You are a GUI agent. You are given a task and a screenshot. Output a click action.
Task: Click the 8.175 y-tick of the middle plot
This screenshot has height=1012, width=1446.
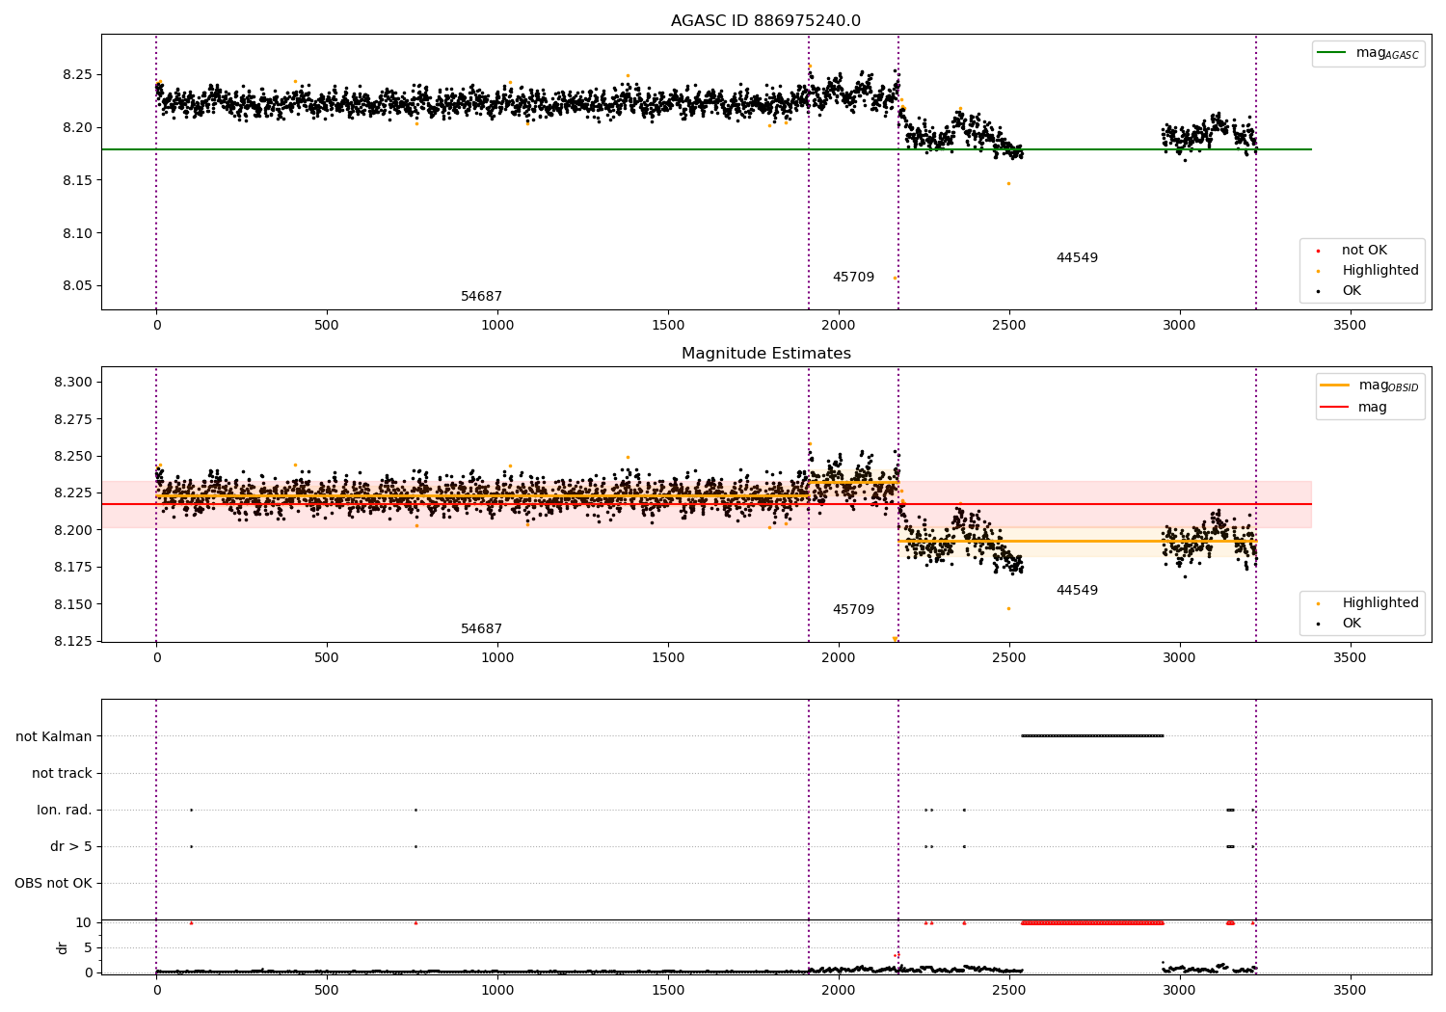(x=73, y=568)
